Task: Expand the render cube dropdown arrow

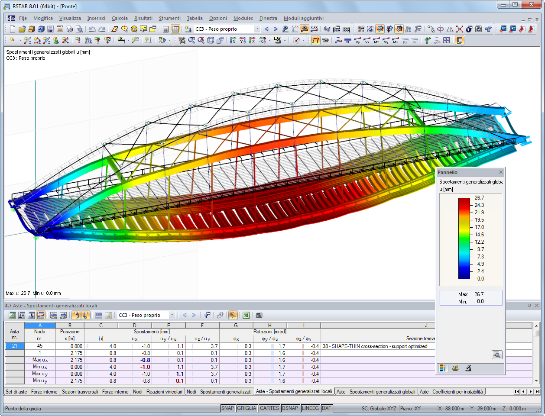Action: tap(303, 40)
